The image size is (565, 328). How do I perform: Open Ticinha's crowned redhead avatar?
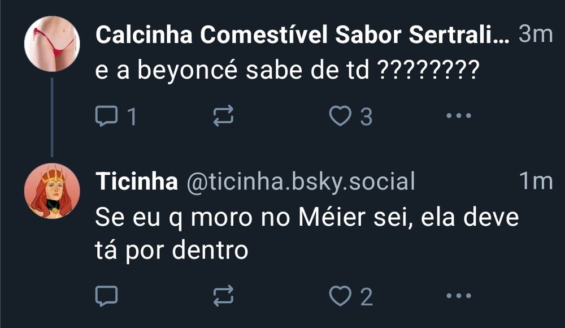pyautogui.click(x=52, y=191)
